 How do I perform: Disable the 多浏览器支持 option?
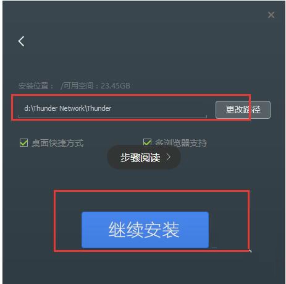tap(147, 142)
